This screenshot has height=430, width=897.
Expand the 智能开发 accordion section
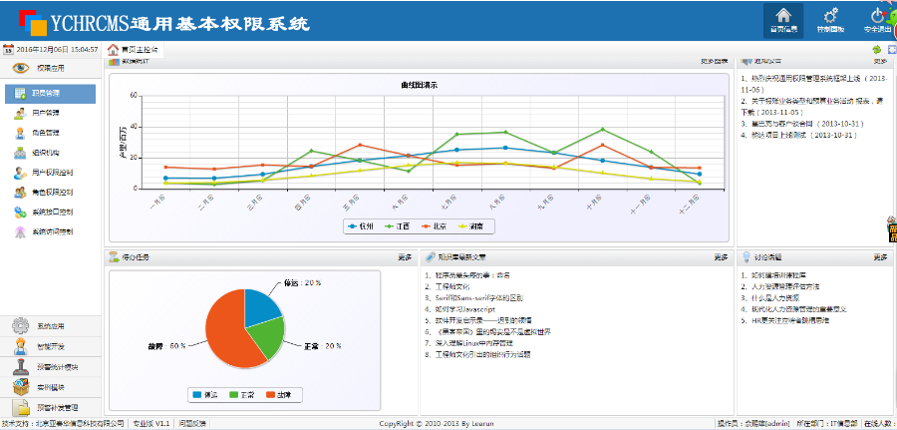coord(50,346)
